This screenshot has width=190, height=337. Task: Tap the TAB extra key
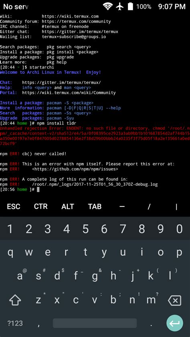click(95, 207)
